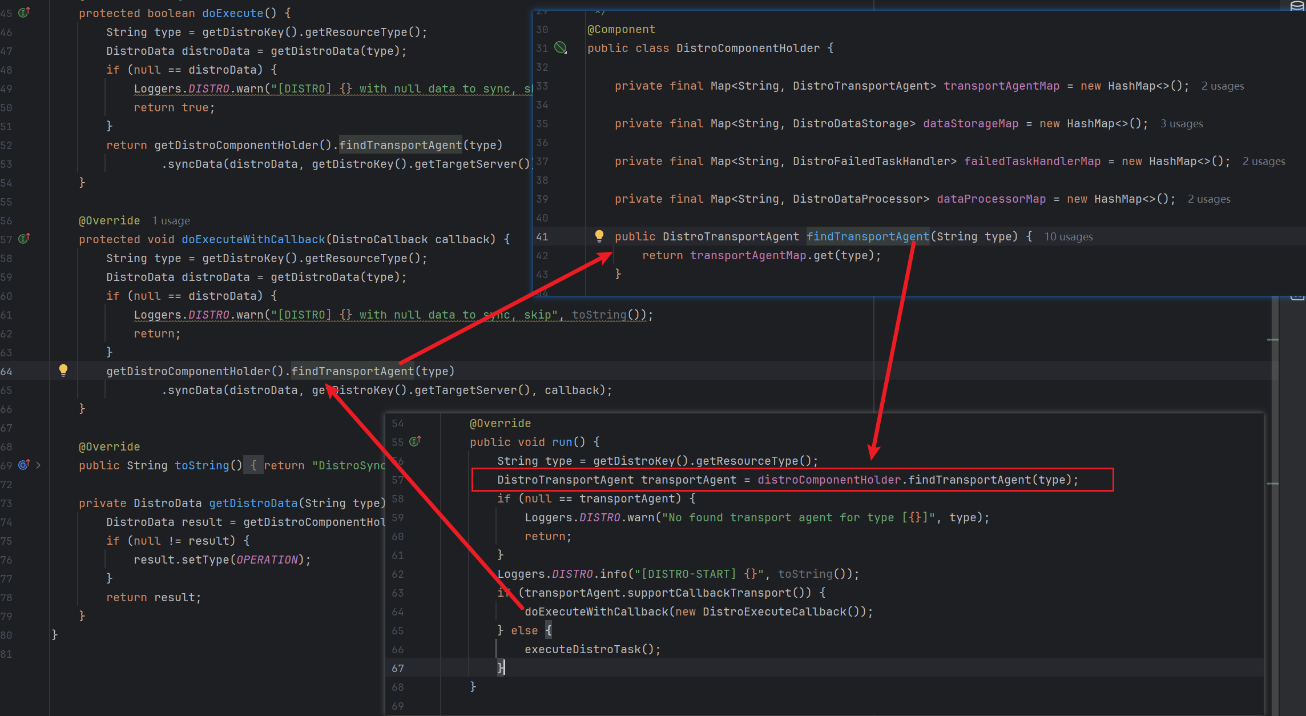This screenshot has height=716, width=1306.
Task: Click overrides gutter icon beside toString method
Action: click(24, 465)
